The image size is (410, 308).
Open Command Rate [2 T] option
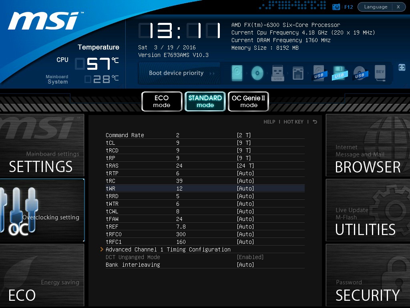(x=244, y=135)
